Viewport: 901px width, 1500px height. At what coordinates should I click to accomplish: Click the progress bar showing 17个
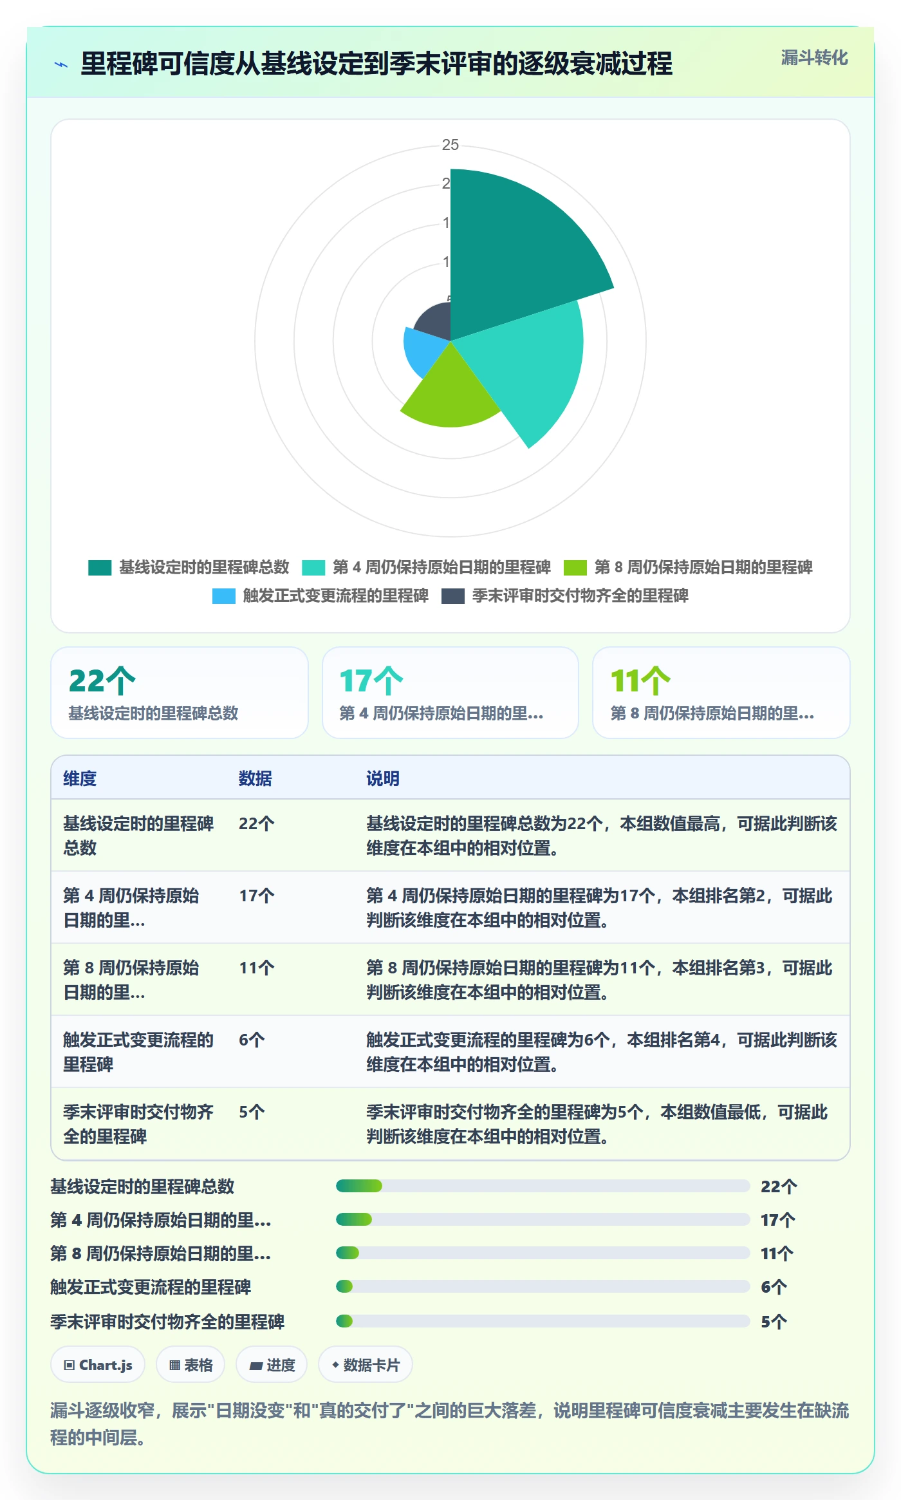pos(543,1219)
